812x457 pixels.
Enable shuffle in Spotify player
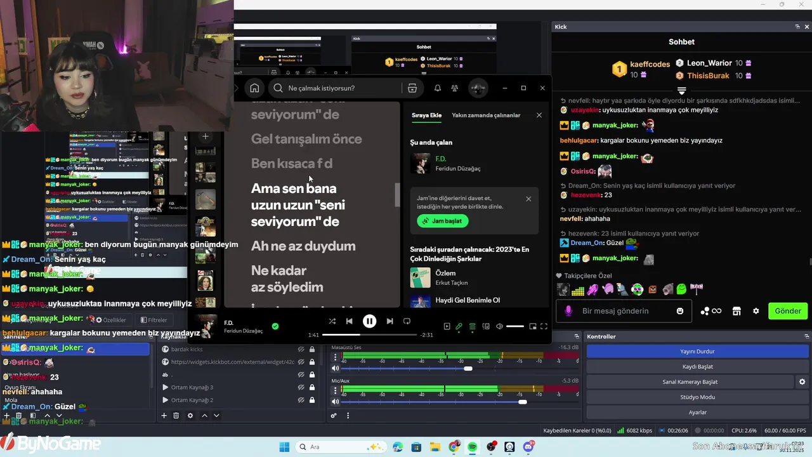(332, 322)
